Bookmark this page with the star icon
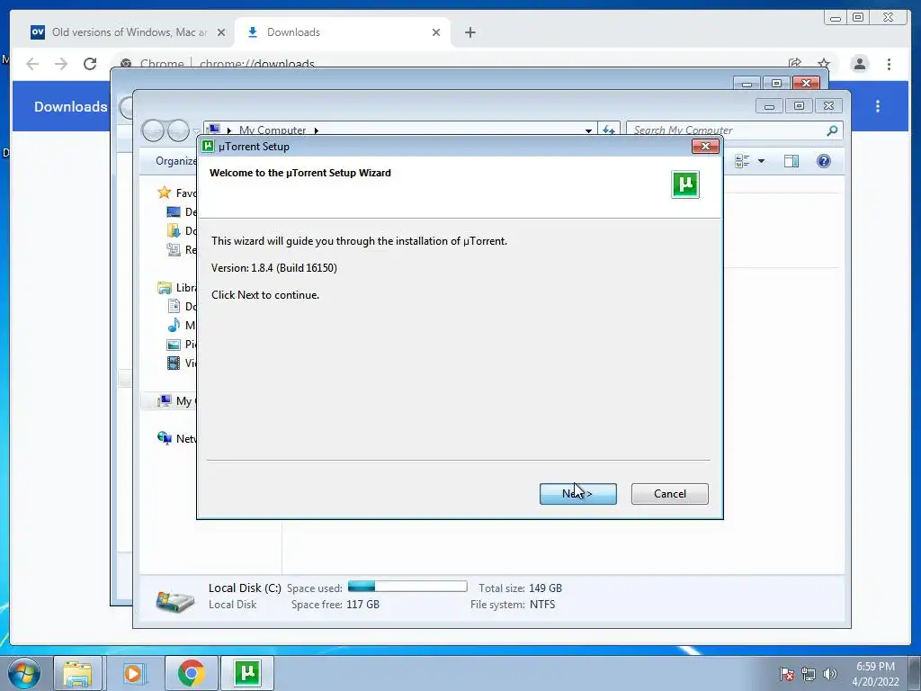This screenshot has width=921, height=691. tap(824, 63)
